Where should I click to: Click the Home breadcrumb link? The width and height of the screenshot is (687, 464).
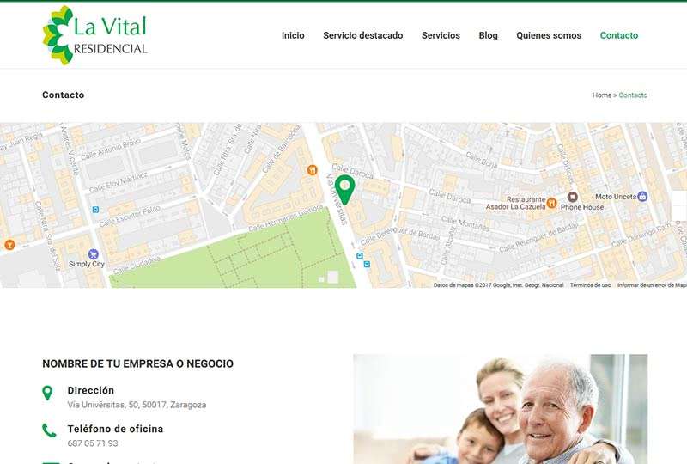602,95
